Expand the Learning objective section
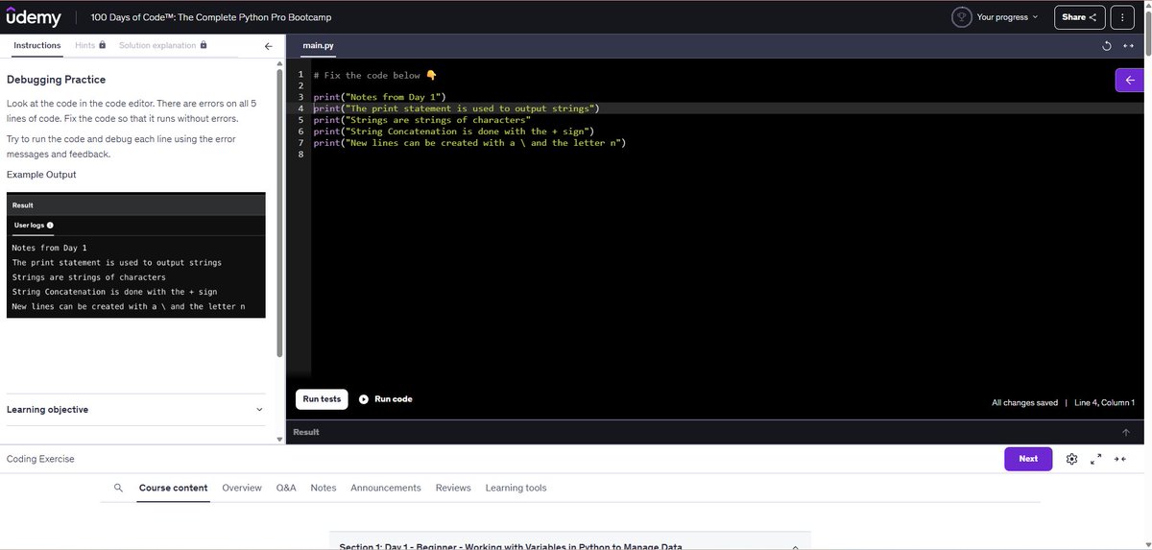The image size is (1152, 550). pyautogui.click(x=134, y=410)
